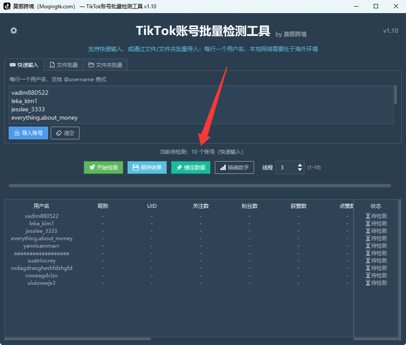Screen dimensions: 406x345
Task: Select the everything.about_money table row
Action: click(x=179, y=238)
